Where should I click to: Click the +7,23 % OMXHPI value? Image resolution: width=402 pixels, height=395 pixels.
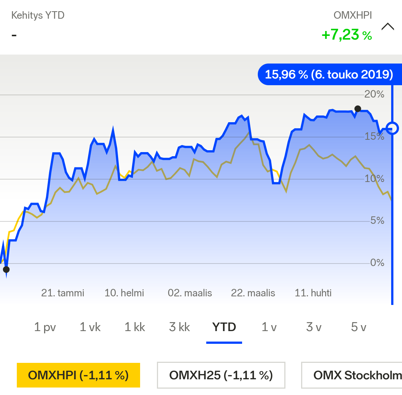coord(346,35)
